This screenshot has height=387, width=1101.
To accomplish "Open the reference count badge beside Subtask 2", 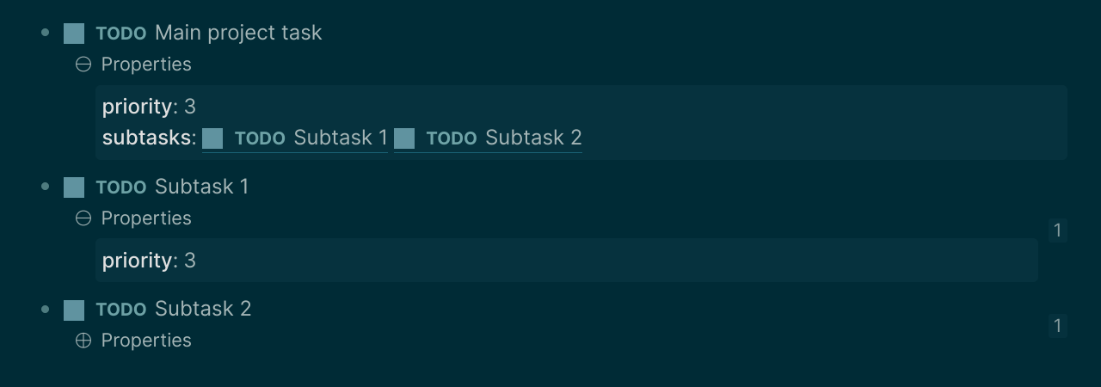I will click(x=1058, y=326).
